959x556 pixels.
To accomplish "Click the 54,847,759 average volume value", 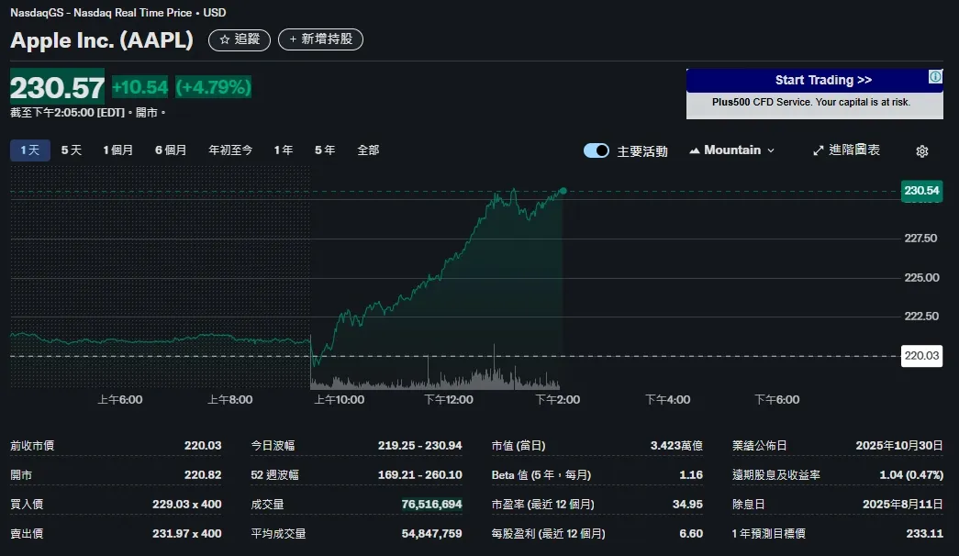I will 432,534.
